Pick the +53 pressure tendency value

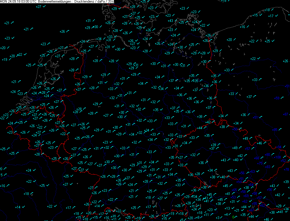point(233,197)
